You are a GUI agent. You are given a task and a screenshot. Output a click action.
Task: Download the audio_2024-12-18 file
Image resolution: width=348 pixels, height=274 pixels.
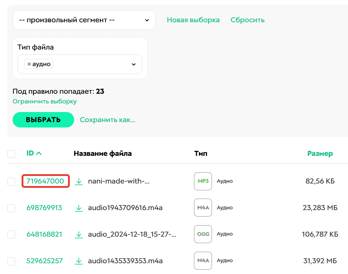[78, 234]
